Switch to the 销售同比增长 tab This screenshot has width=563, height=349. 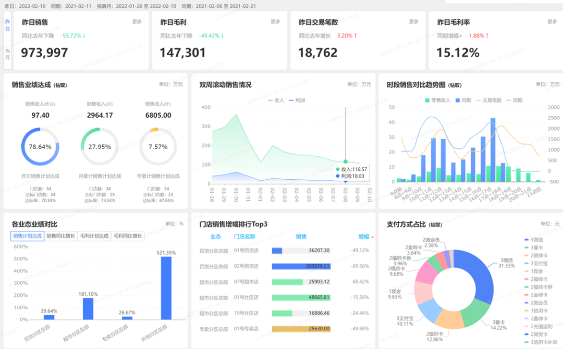[60, 236]
